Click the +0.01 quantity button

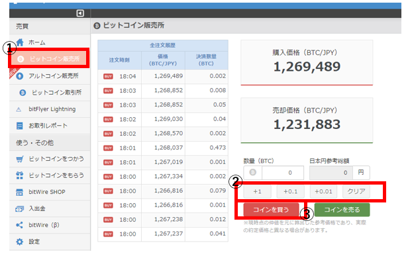point(323,192)
